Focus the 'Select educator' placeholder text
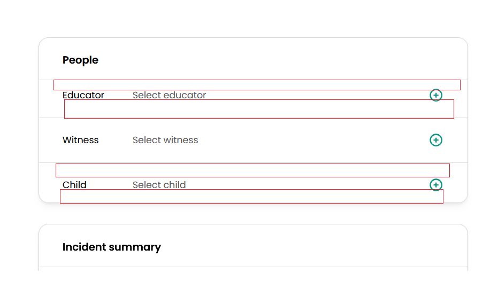This screenshot has width=498, height=296. [x=169, y=95]
